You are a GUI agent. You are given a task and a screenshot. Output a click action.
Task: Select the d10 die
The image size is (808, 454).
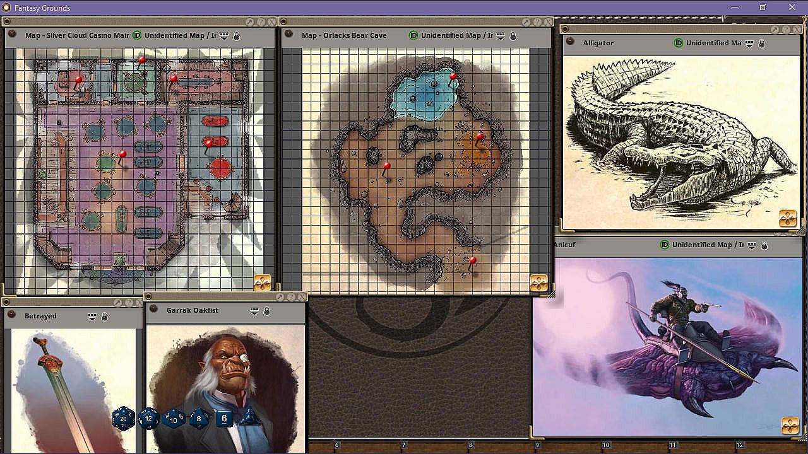tap(174, 419)
